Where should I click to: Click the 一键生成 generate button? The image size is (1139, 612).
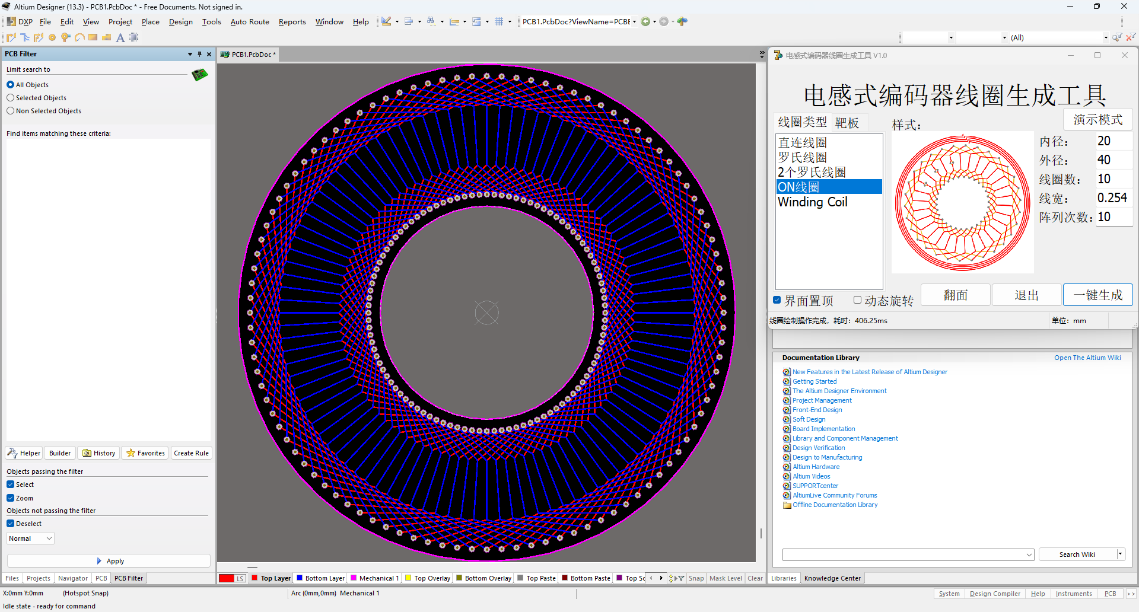1097,295
